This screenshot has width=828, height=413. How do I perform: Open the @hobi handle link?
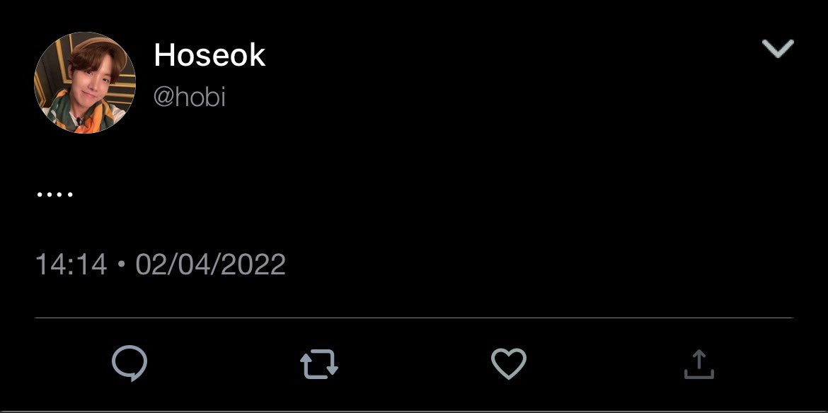(x=190, y=97)
